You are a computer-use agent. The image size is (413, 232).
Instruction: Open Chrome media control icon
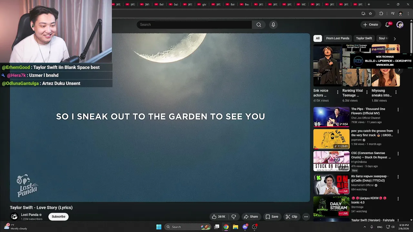click(x=393, y=14)
